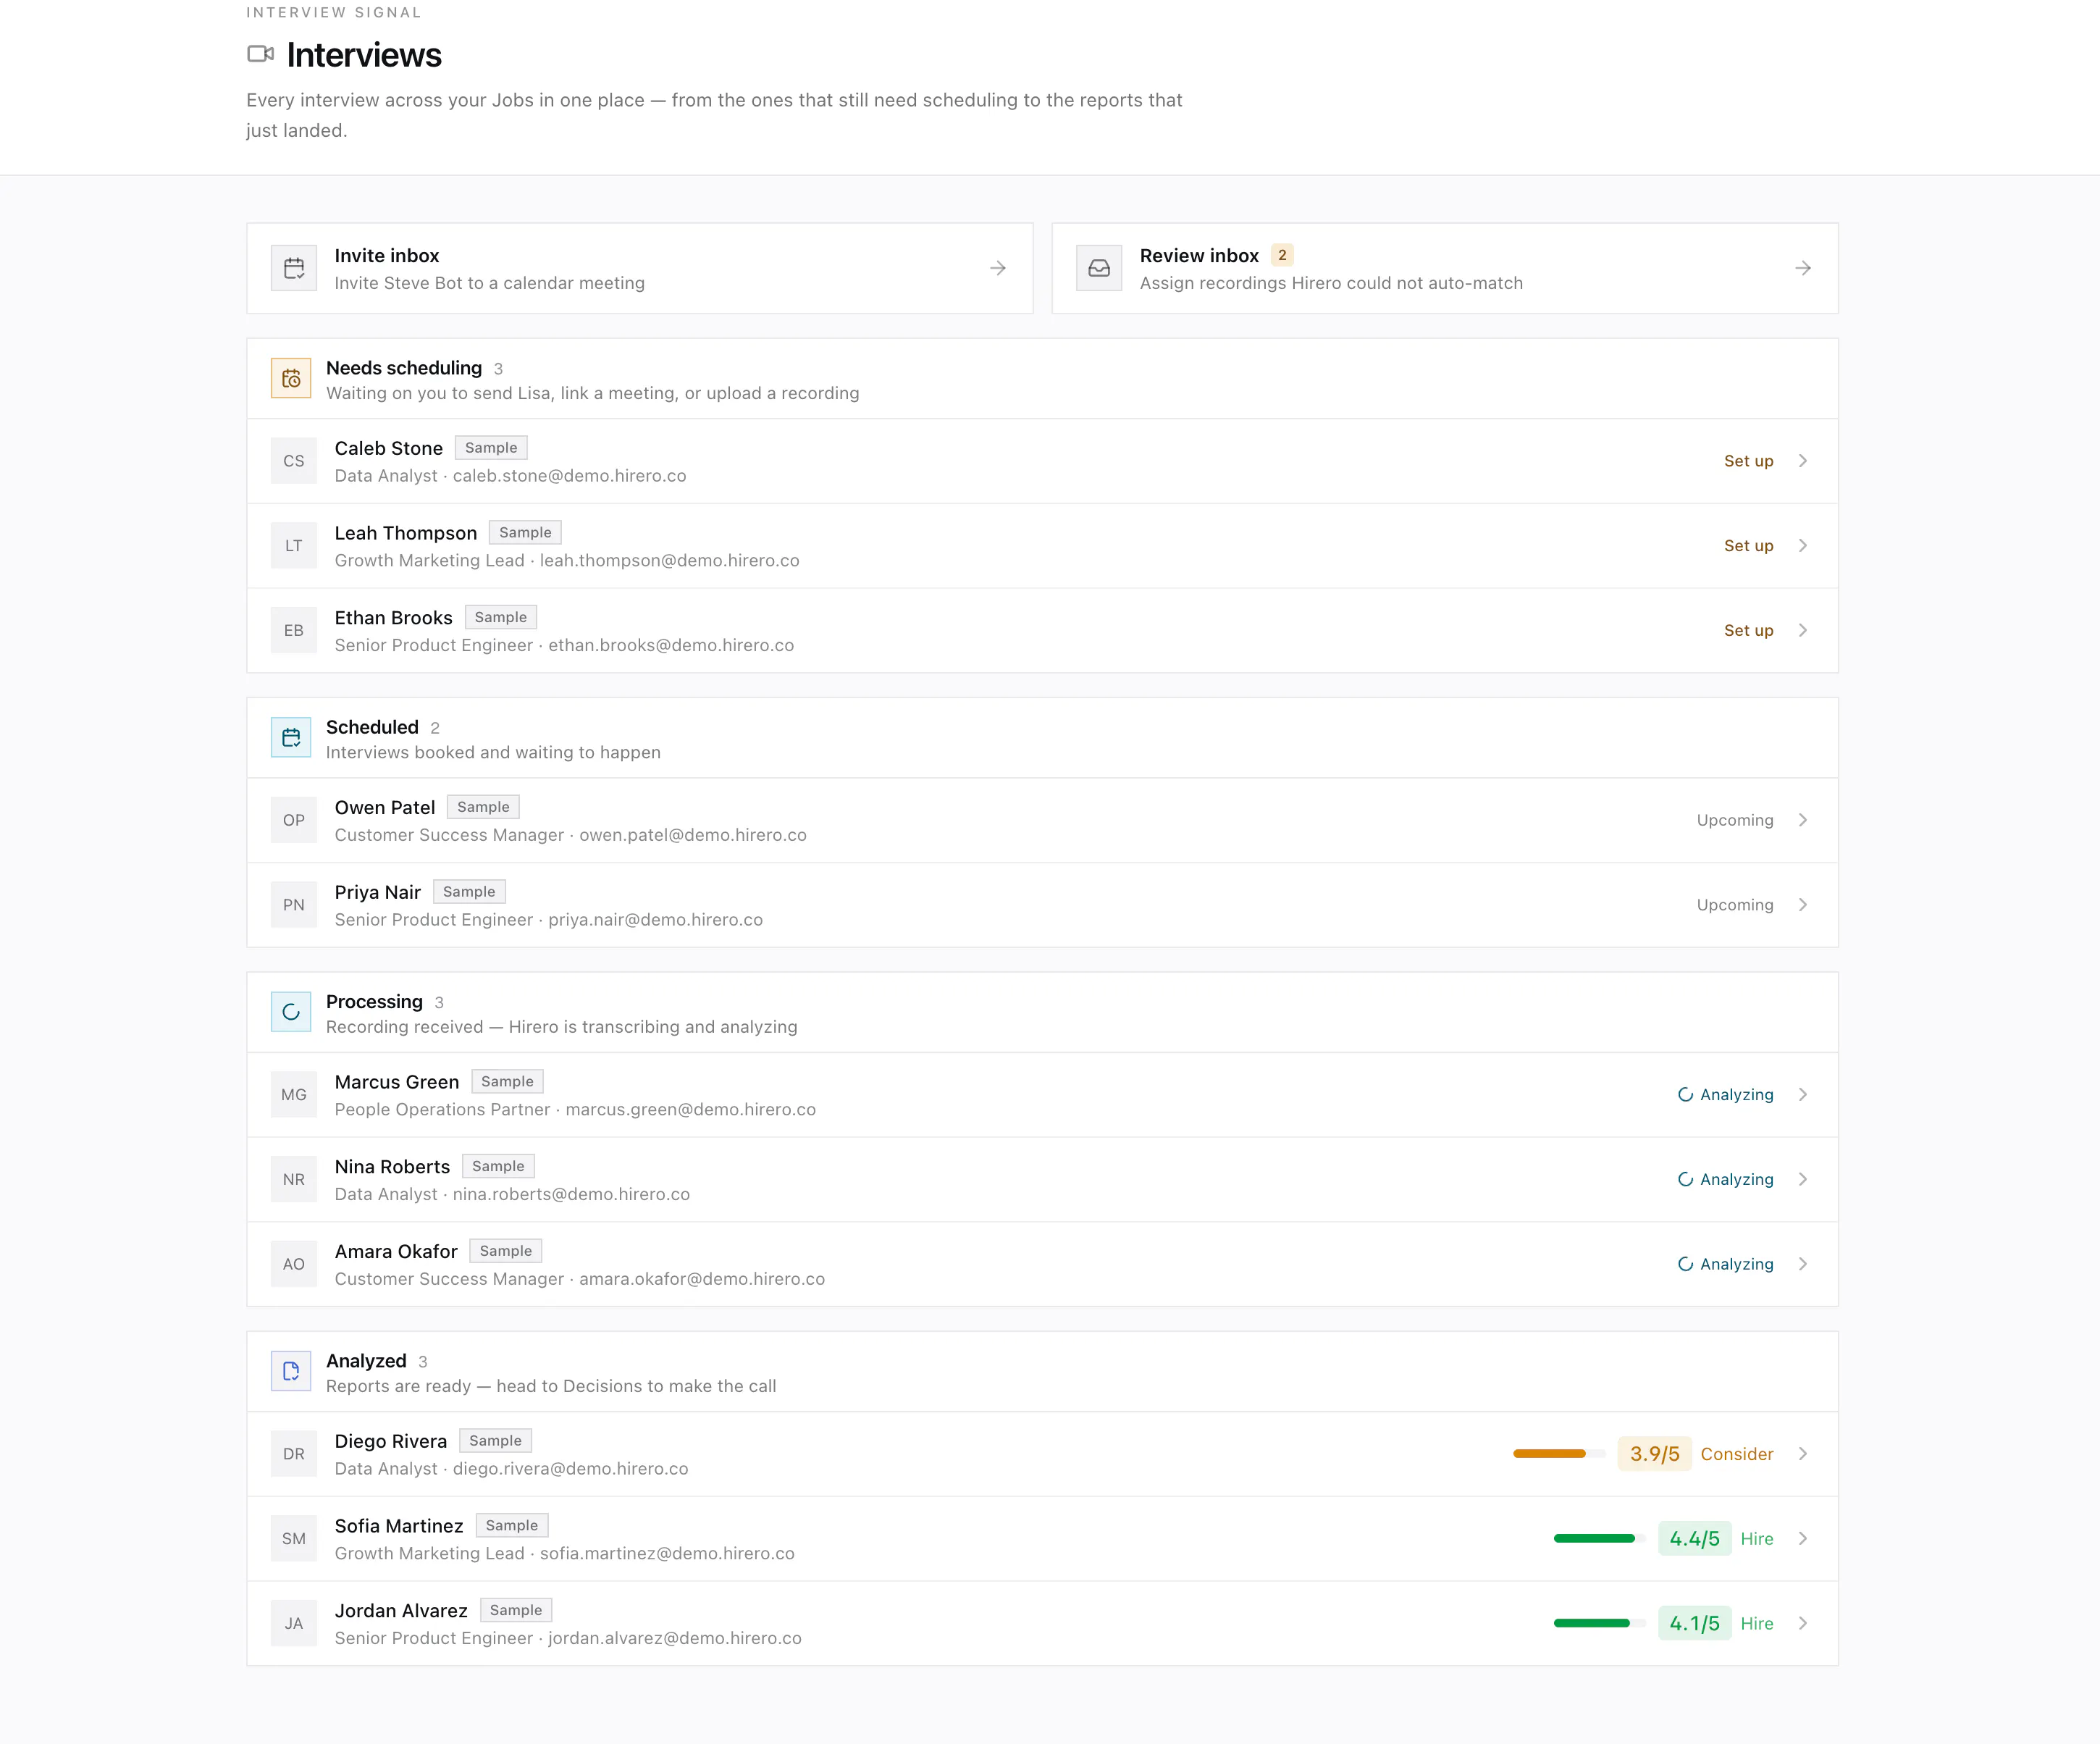Open Owen Patel row chevron
The width and height of the screenshot is (2100, 1744).
1803,820
